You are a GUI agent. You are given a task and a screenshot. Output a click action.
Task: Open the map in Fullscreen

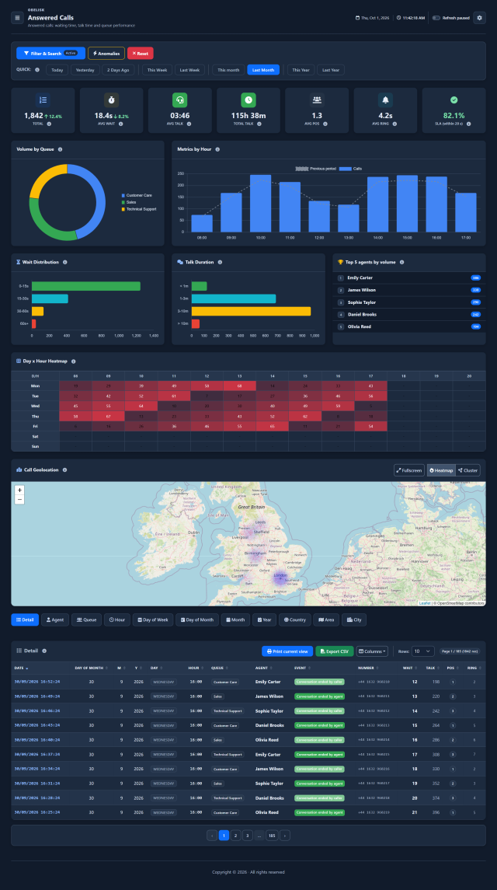(409, 470)
